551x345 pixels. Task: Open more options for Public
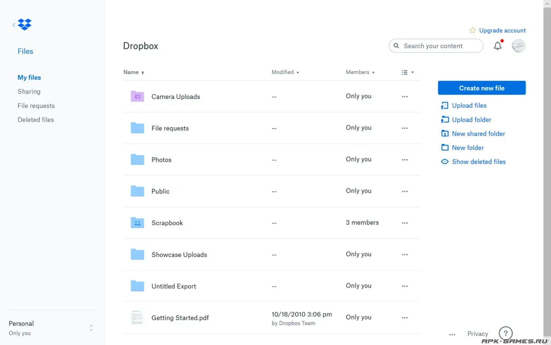point(404,191)
